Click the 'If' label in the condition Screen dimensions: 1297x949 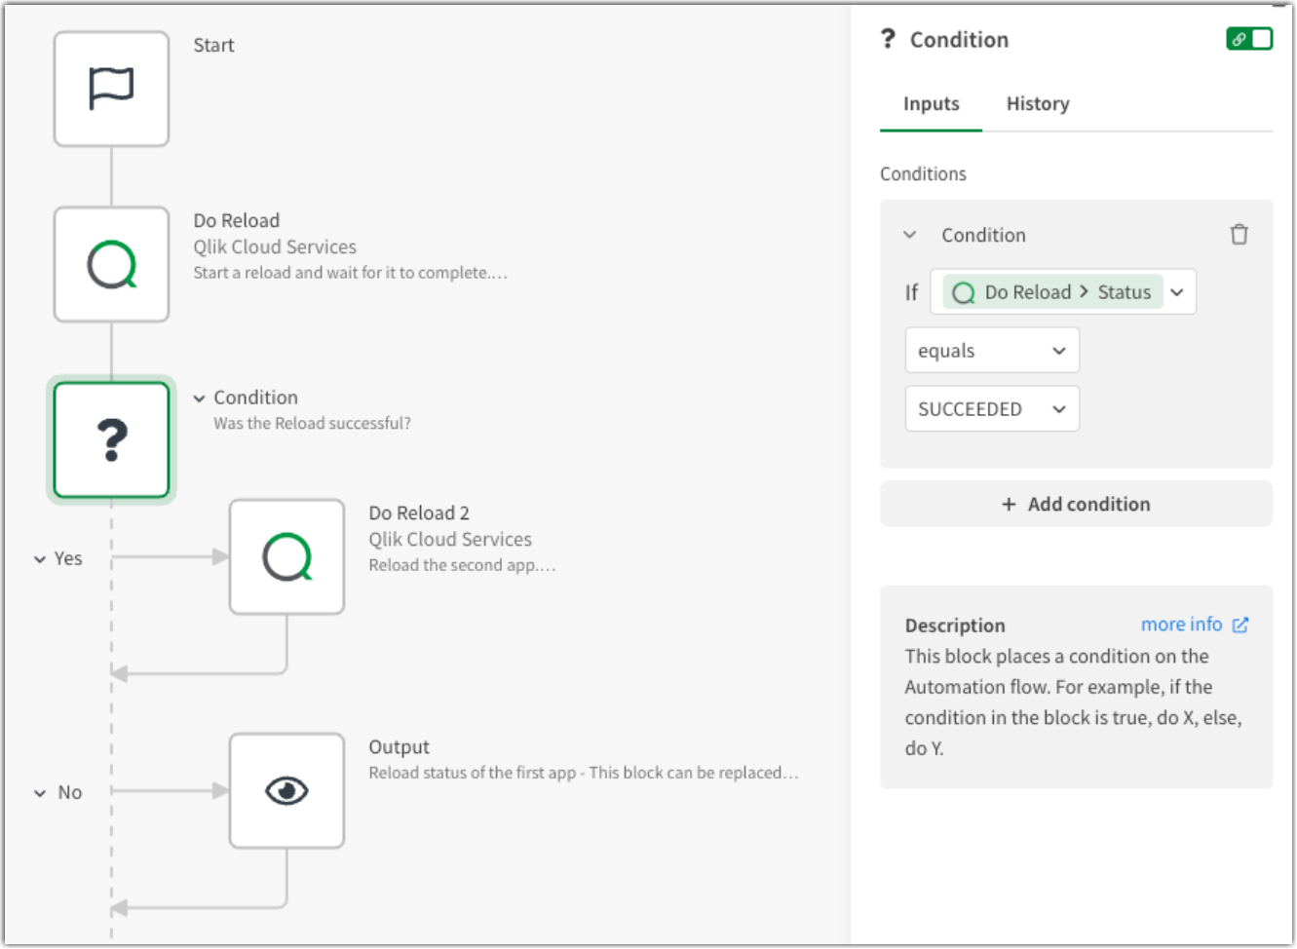911,292
